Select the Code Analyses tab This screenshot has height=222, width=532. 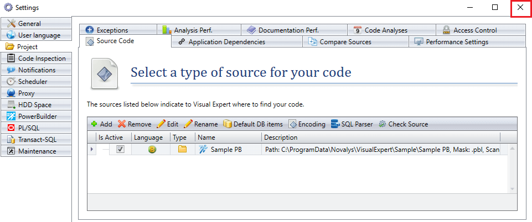386,30
